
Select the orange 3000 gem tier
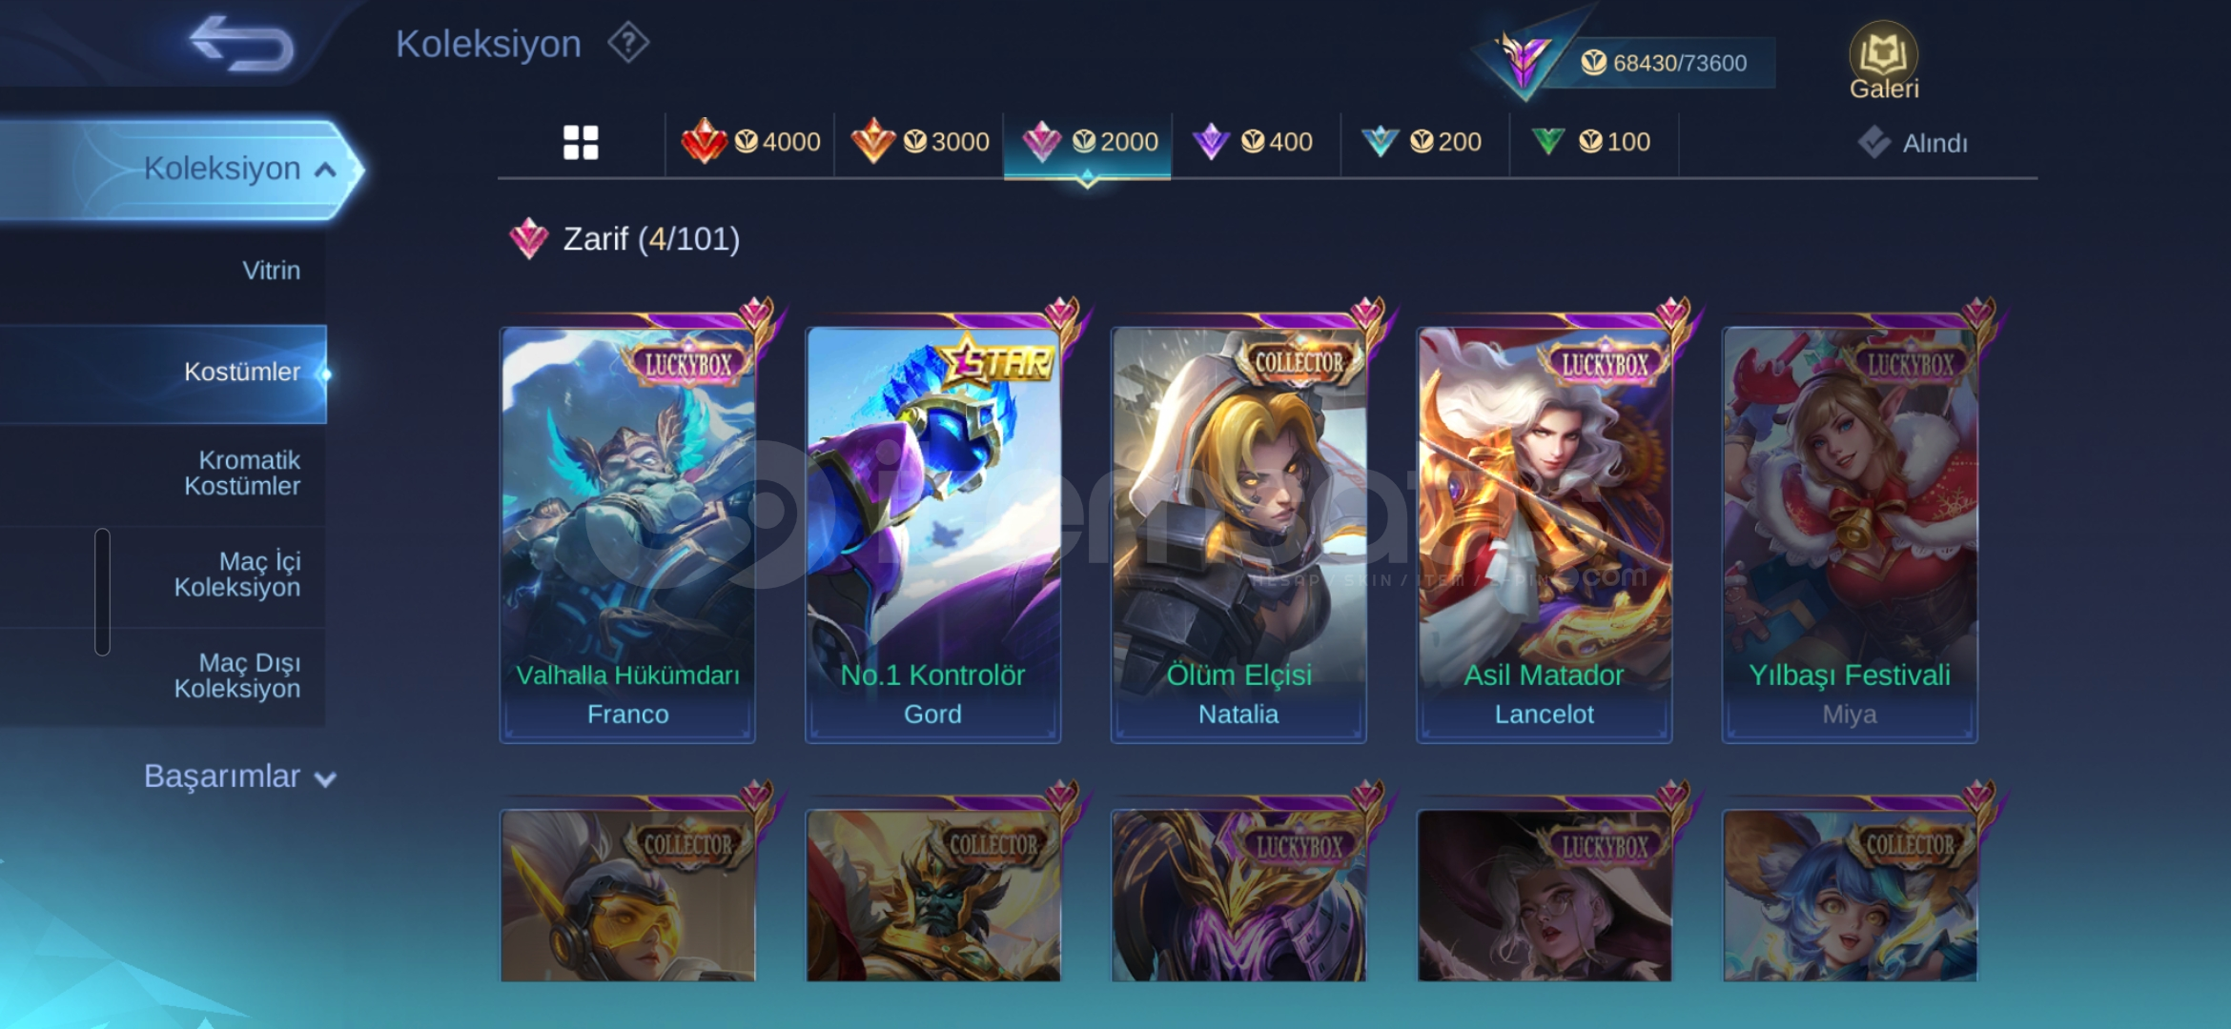tap(919, 143)
